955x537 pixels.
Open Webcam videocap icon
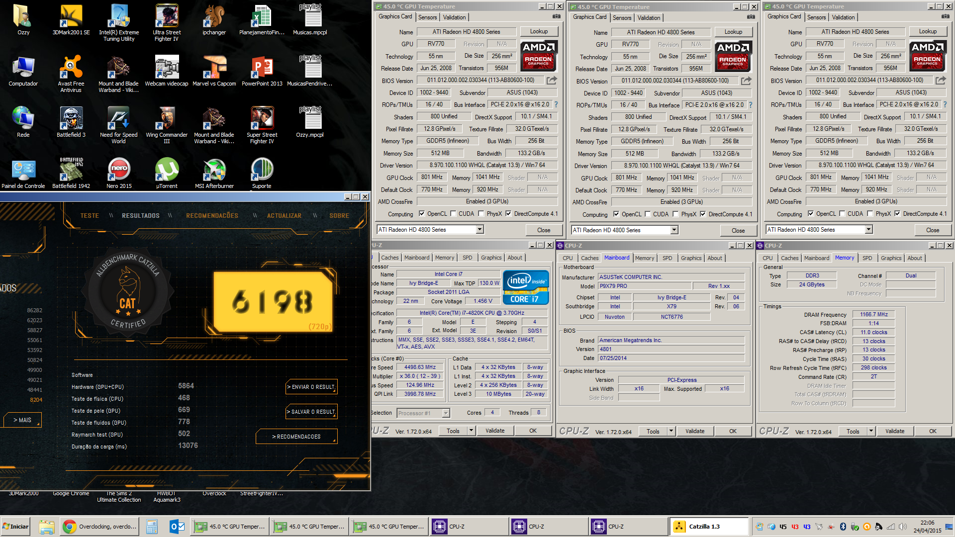167,71
